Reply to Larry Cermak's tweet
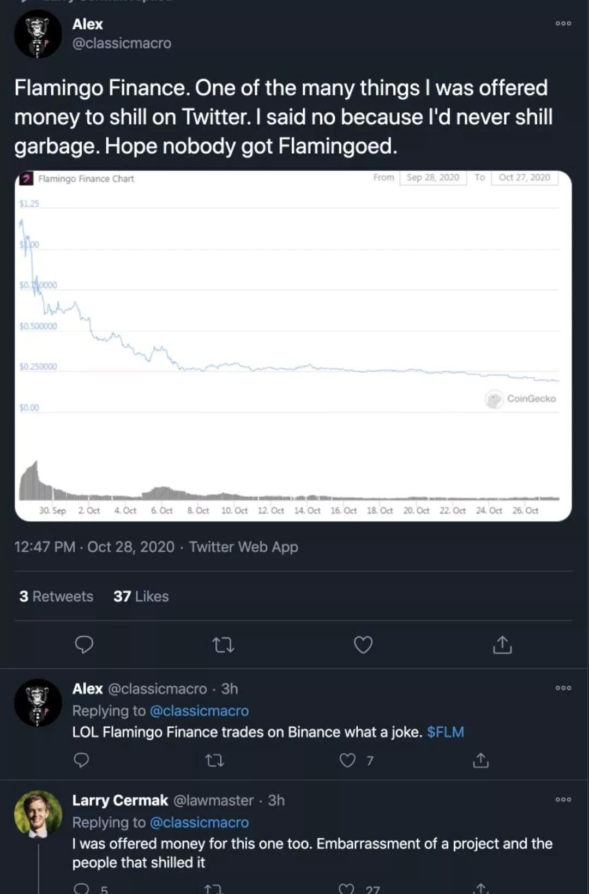This screenshot has height=894, width=589. pyautogui.click(x=81, y=889)
